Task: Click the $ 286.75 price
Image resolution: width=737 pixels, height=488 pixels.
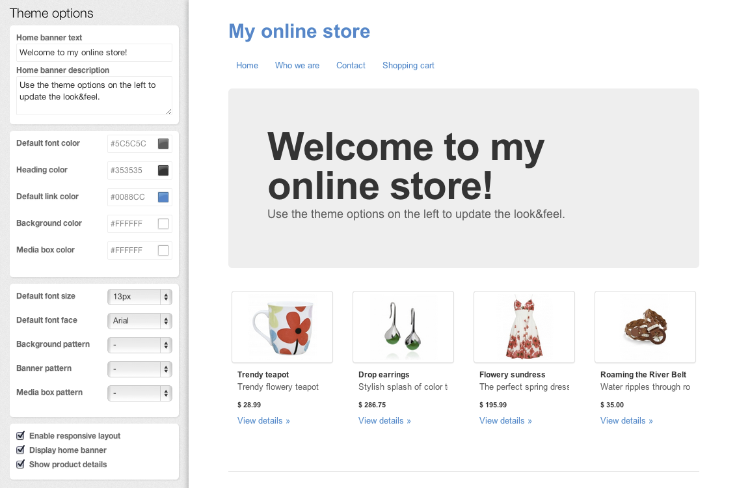Action: (x=372, y=405)
